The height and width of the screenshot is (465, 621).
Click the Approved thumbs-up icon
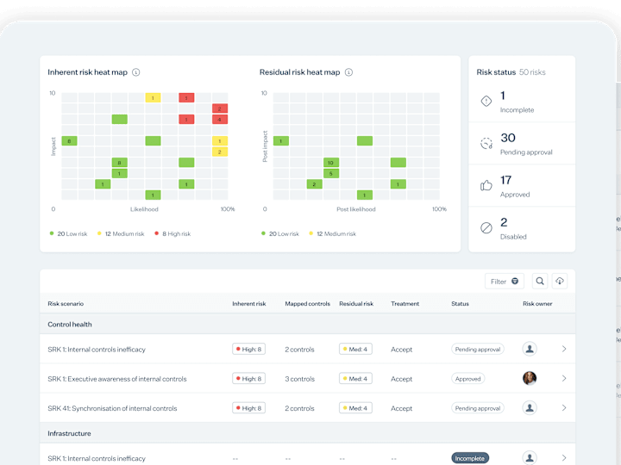click(486, 185)
